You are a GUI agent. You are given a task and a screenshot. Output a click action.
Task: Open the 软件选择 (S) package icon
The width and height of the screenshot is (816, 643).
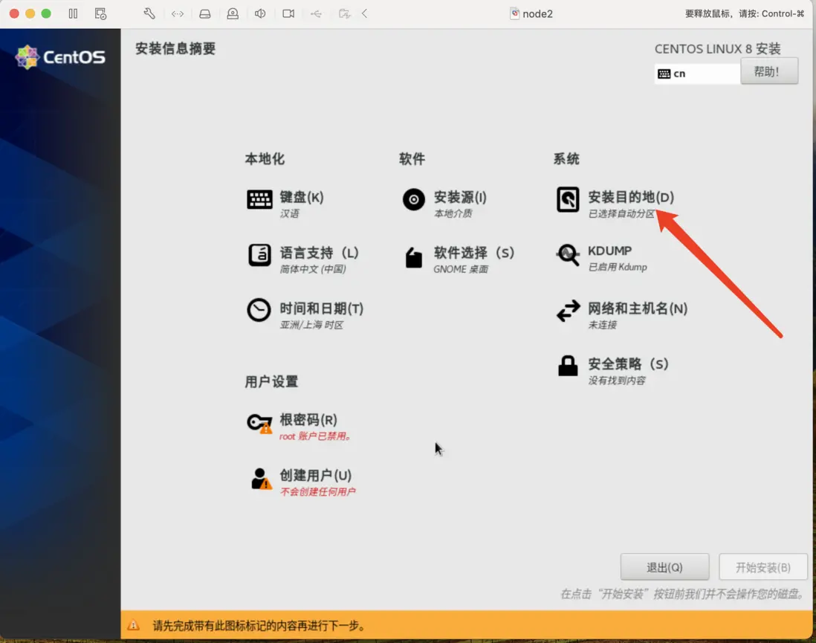point(414,257)
